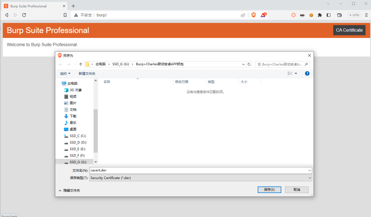Image resolution: width=371 pixels, height=217 pixels.
Task: Open recent locations dropdown in dialog
Action: tap(75, 64)
